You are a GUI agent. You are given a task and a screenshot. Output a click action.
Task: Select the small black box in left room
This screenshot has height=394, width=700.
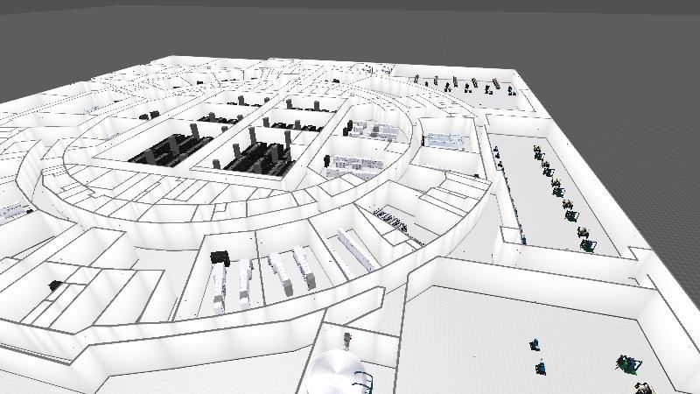[56, 285]
